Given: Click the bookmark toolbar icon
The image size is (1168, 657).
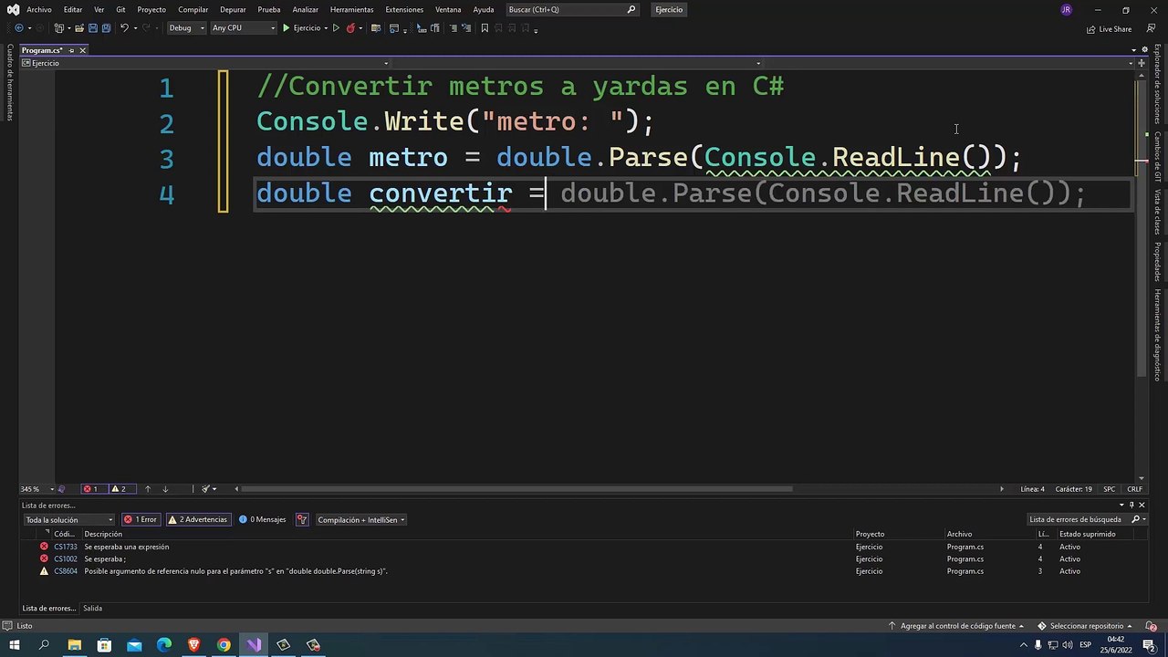Looking at the screenshot, I should point(485,28).
